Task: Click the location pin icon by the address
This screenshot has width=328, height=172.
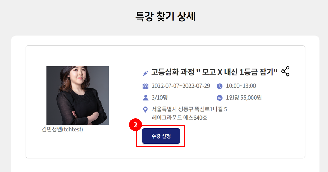Action: [145, 110]
